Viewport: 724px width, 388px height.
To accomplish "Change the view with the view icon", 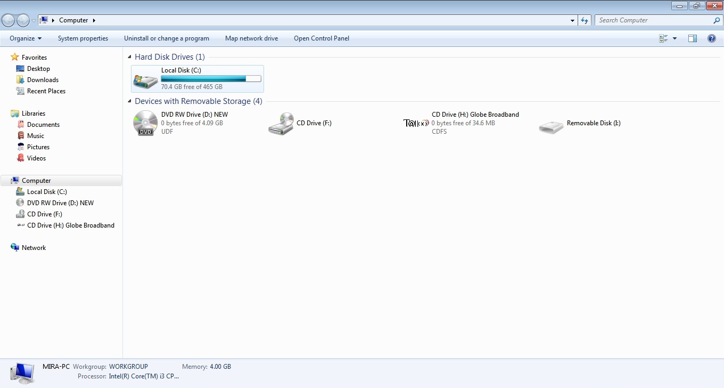I will click(663, 38).
